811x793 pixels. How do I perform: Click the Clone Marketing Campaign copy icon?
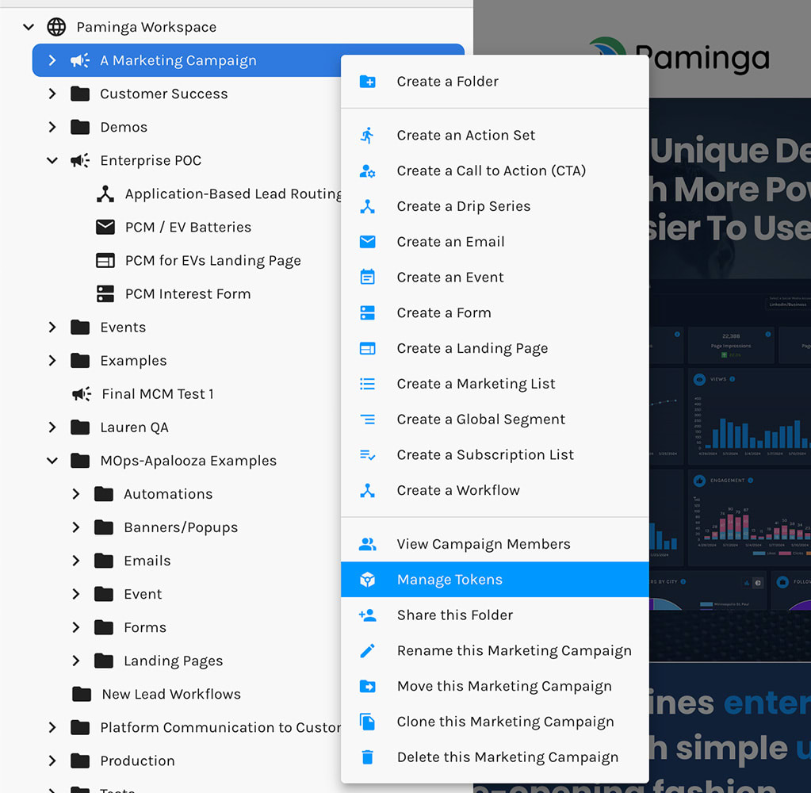367,722
